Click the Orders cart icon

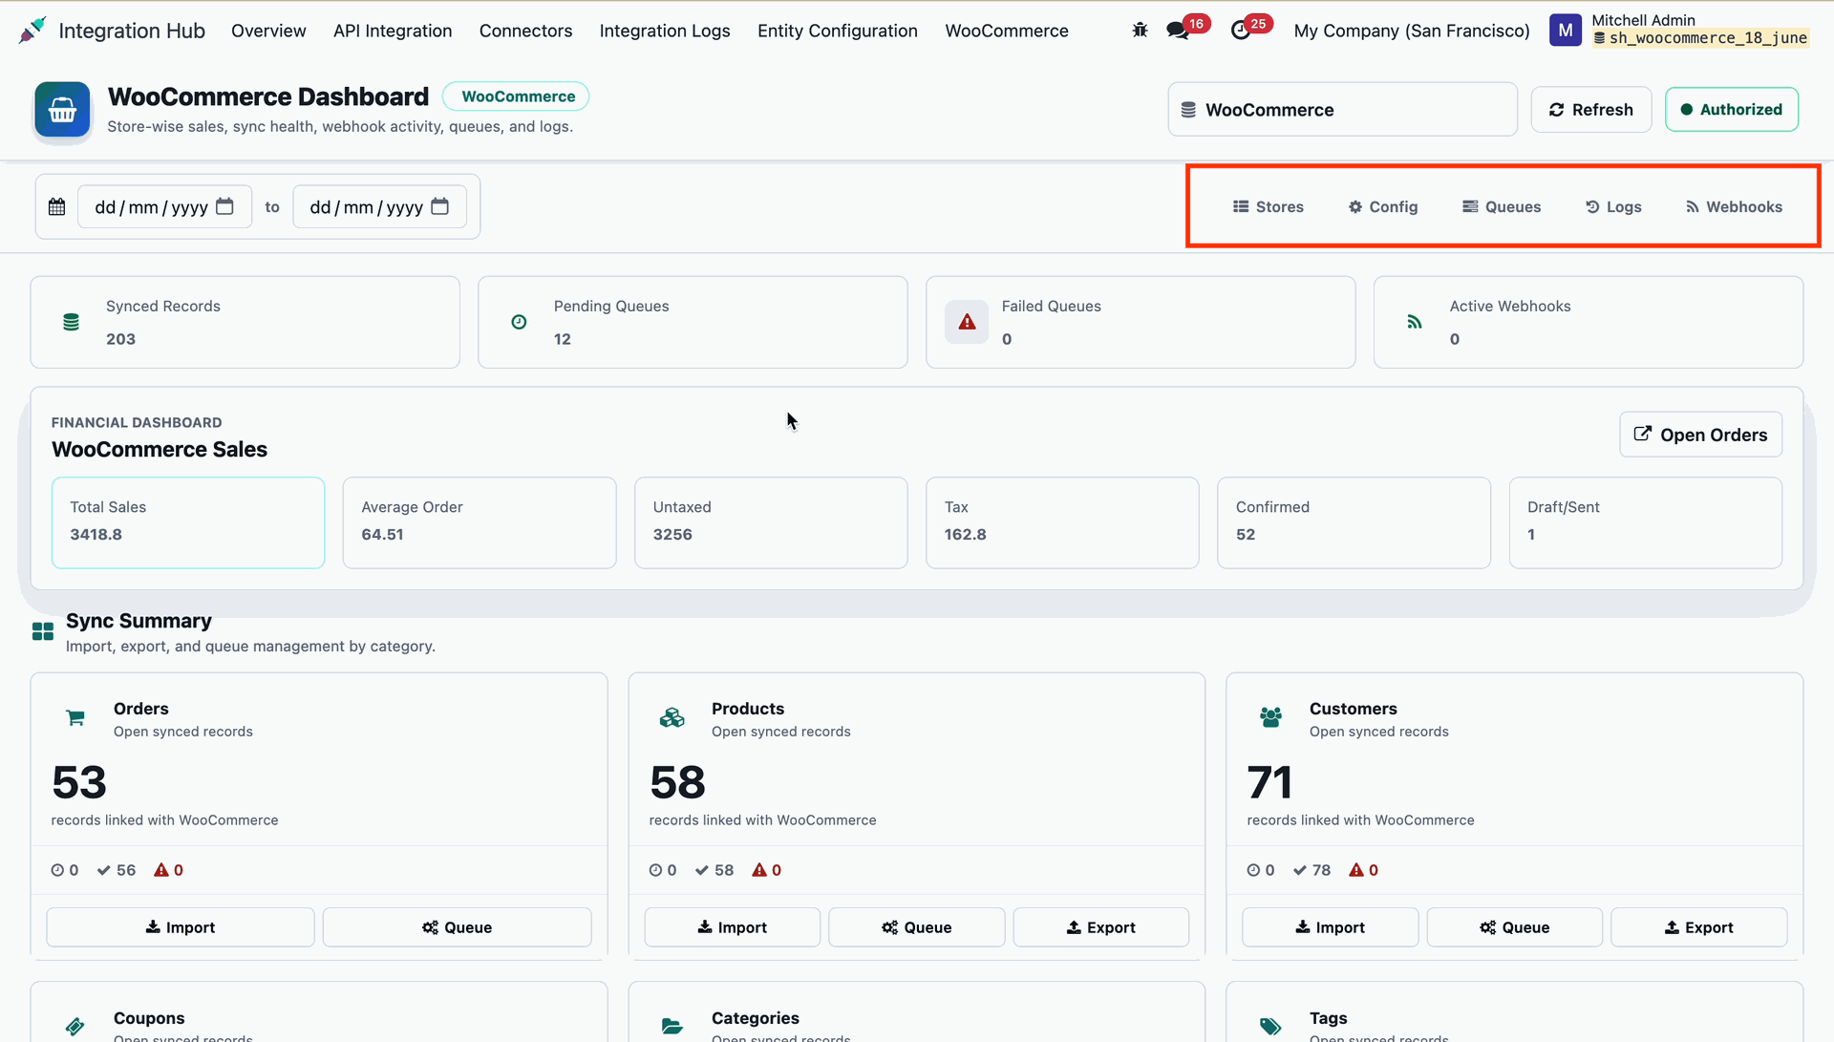pyautogui.click(x=75, y=718)
